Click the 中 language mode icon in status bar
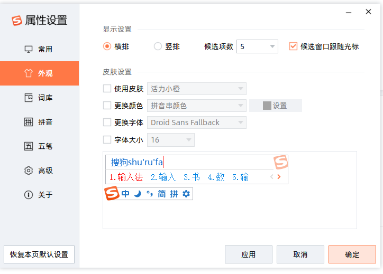The height and width of the screenshot is (274, 383). click(125, 194)
